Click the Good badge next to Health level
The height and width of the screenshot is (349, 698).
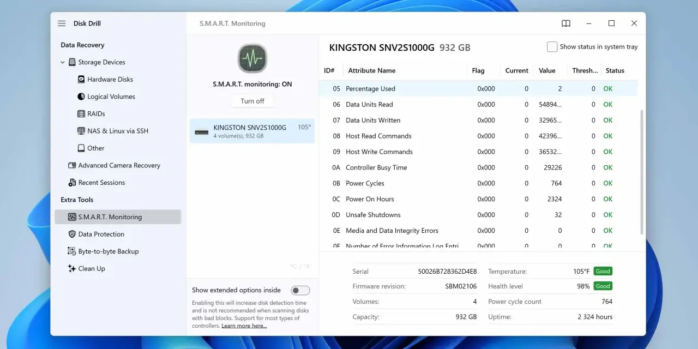pyautogui.click(x=603, y=286)
